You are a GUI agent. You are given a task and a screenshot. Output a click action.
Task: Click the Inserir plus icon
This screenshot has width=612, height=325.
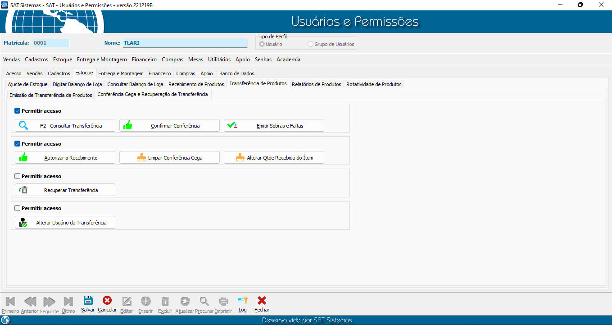(146, 301)
